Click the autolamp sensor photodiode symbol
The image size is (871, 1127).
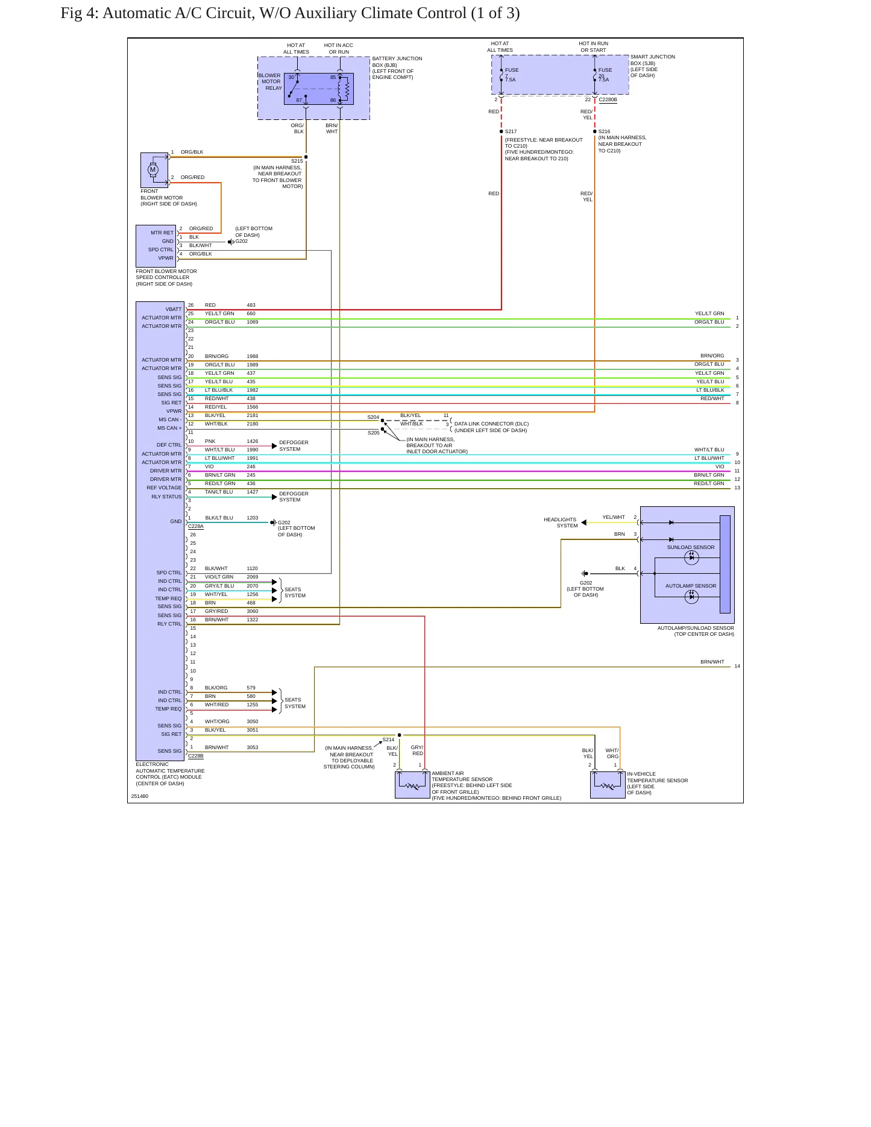tap(691, 597)
